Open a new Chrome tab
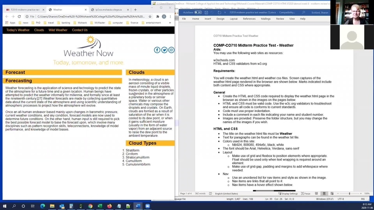This screenshot has width=374, height=210. pos(134,9)
